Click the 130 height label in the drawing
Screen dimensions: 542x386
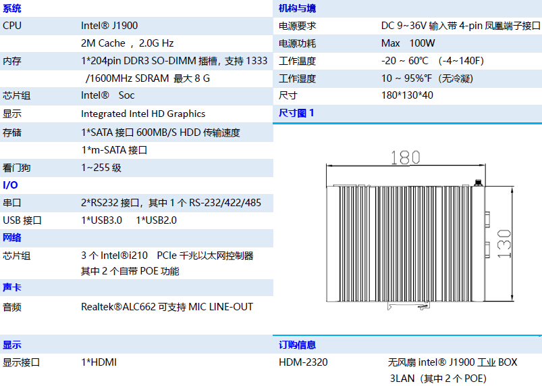(504, 244)
